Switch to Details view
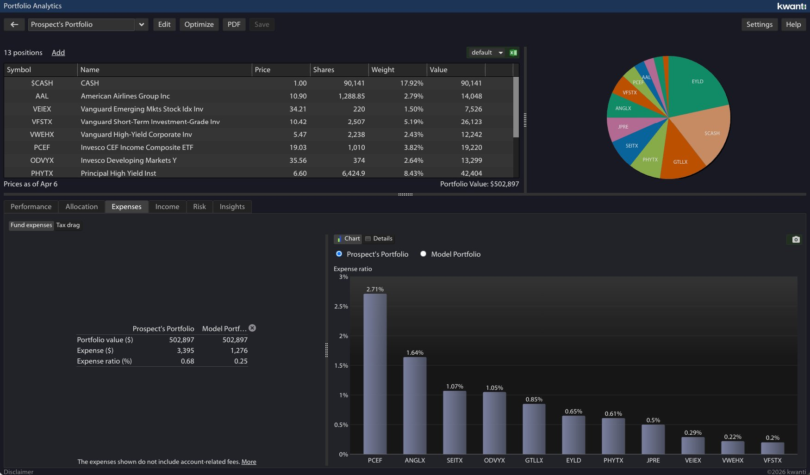 [379, 239]
